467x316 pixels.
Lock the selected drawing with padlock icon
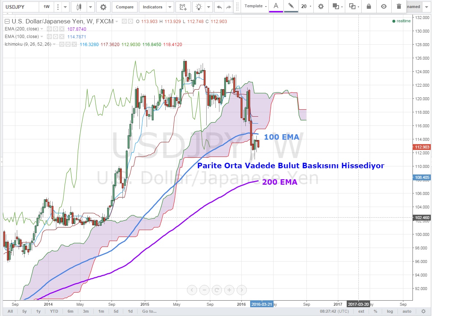(x=368, y=6)
